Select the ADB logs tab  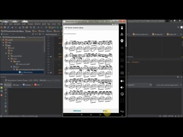click(16, 85)
